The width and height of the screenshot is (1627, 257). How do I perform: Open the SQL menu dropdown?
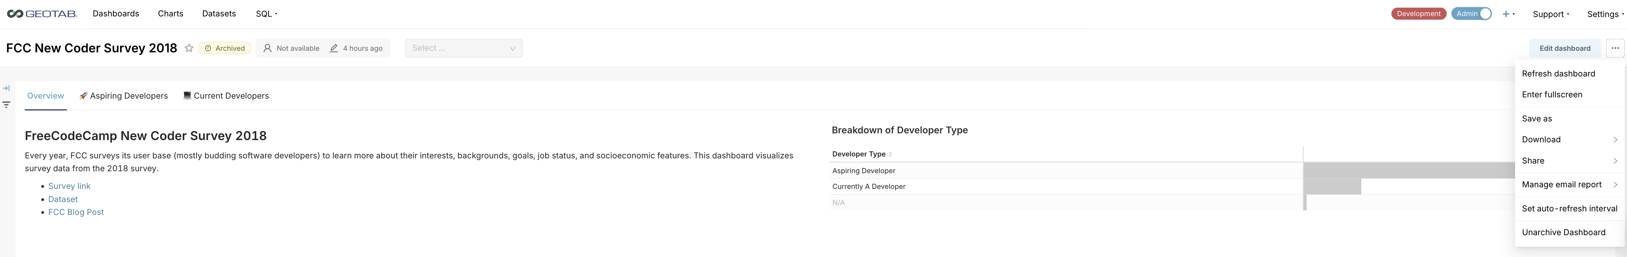267,14
